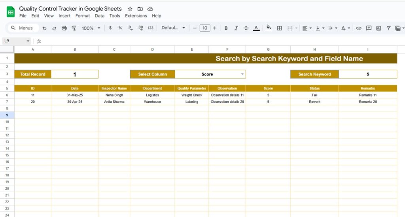Click the move to folder icon
This screenshot has width=405, height=217.
(x=140, y=9)
